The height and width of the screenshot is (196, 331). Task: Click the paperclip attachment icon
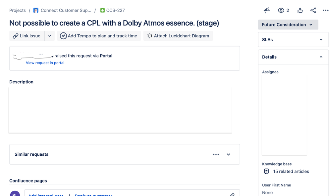click(x=232, y=195)
